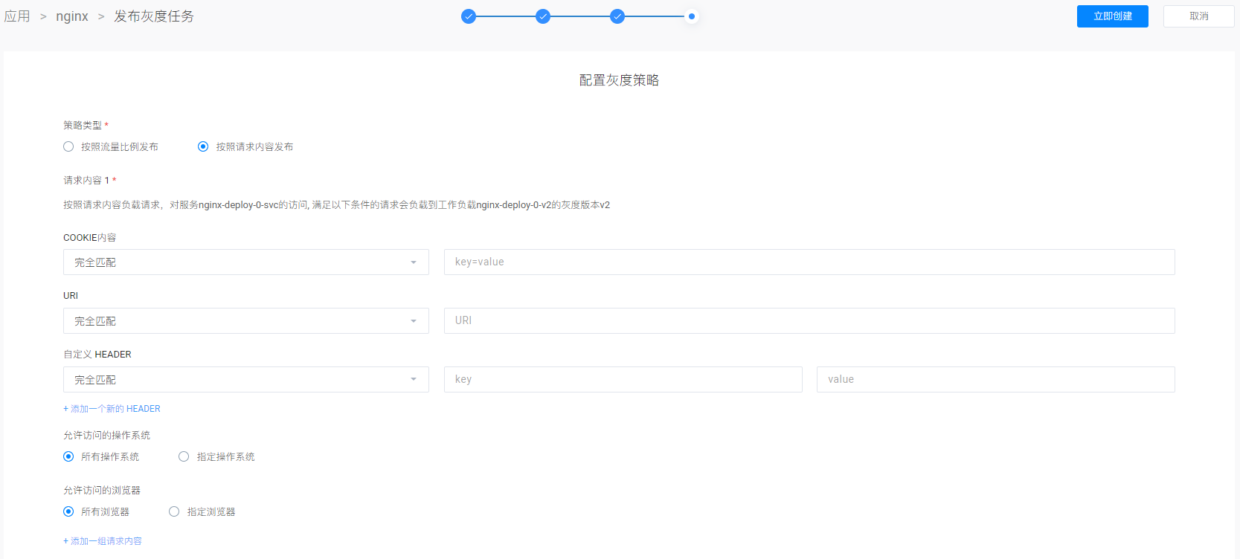Image resolution: width=1240 pixels, height=559 pixels.
Task: Focus the cookie key=value input field
Action: [809, 262]
